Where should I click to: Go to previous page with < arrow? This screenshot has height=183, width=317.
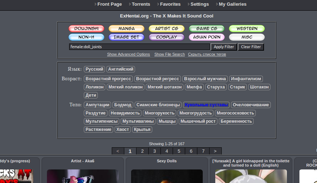point(118,151)
